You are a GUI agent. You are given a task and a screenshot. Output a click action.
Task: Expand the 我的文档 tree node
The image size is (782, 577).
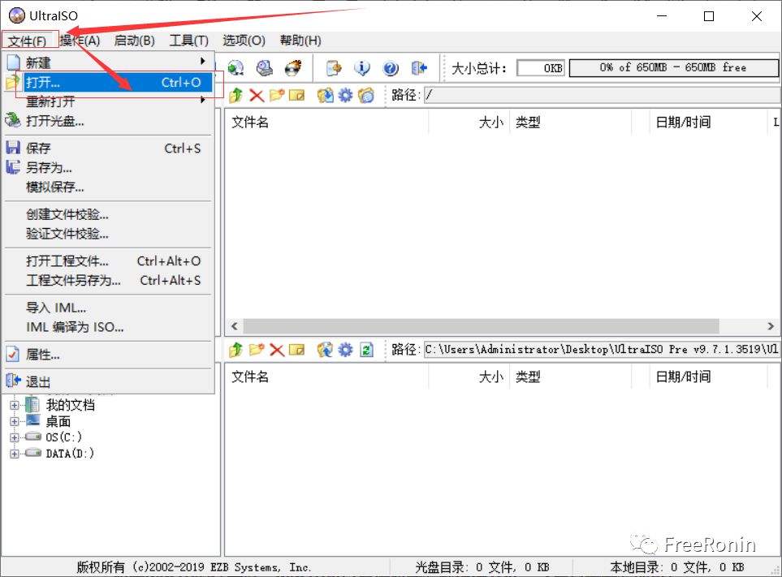(x=15, y=405)
